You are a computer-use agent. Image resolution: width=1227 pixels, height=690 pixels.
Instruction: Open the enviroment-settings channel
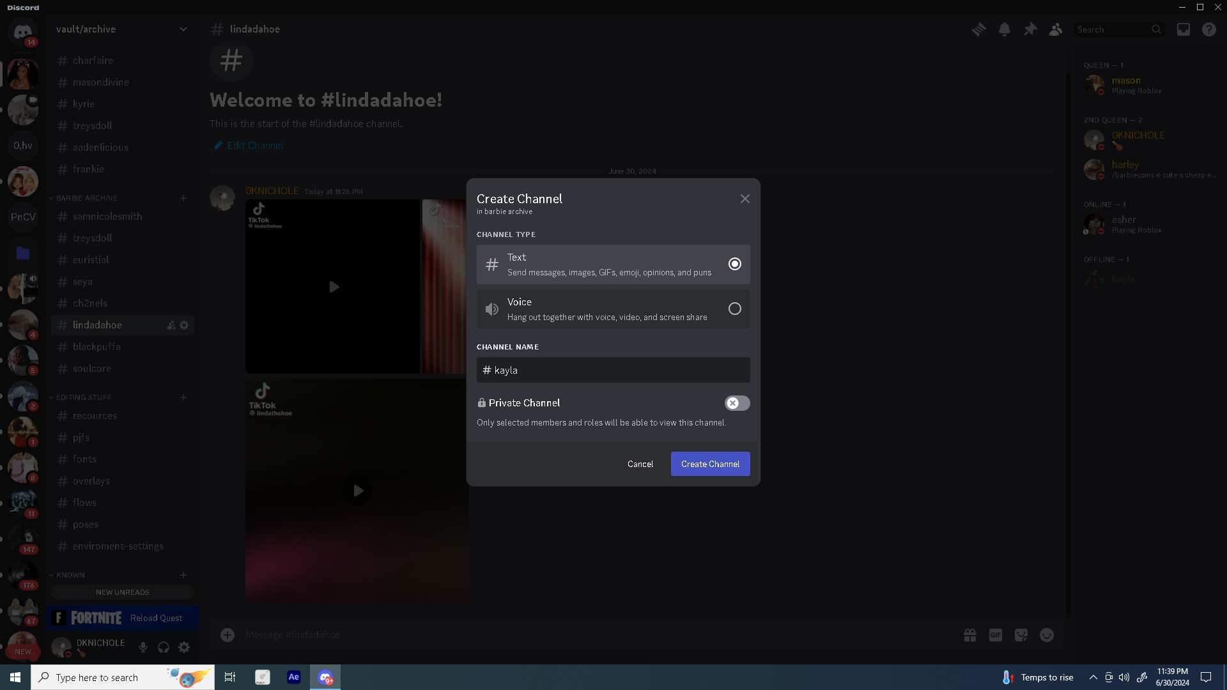[123, 546]
